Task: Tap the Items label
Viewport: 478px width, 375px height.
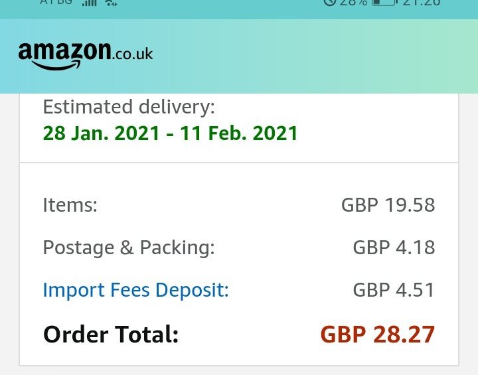Action: [70, 205]
